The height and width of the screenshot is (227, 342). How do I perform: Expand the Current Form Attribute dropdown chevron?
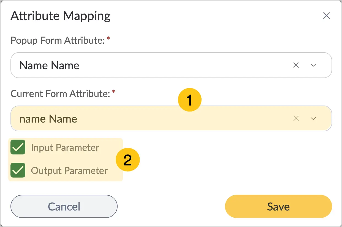313,119
